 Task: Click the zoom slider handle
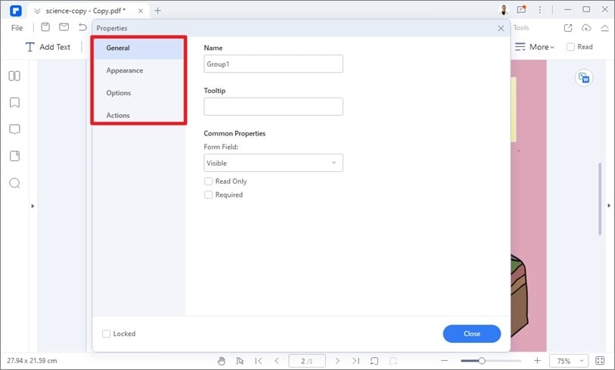[x=482, y=361]
